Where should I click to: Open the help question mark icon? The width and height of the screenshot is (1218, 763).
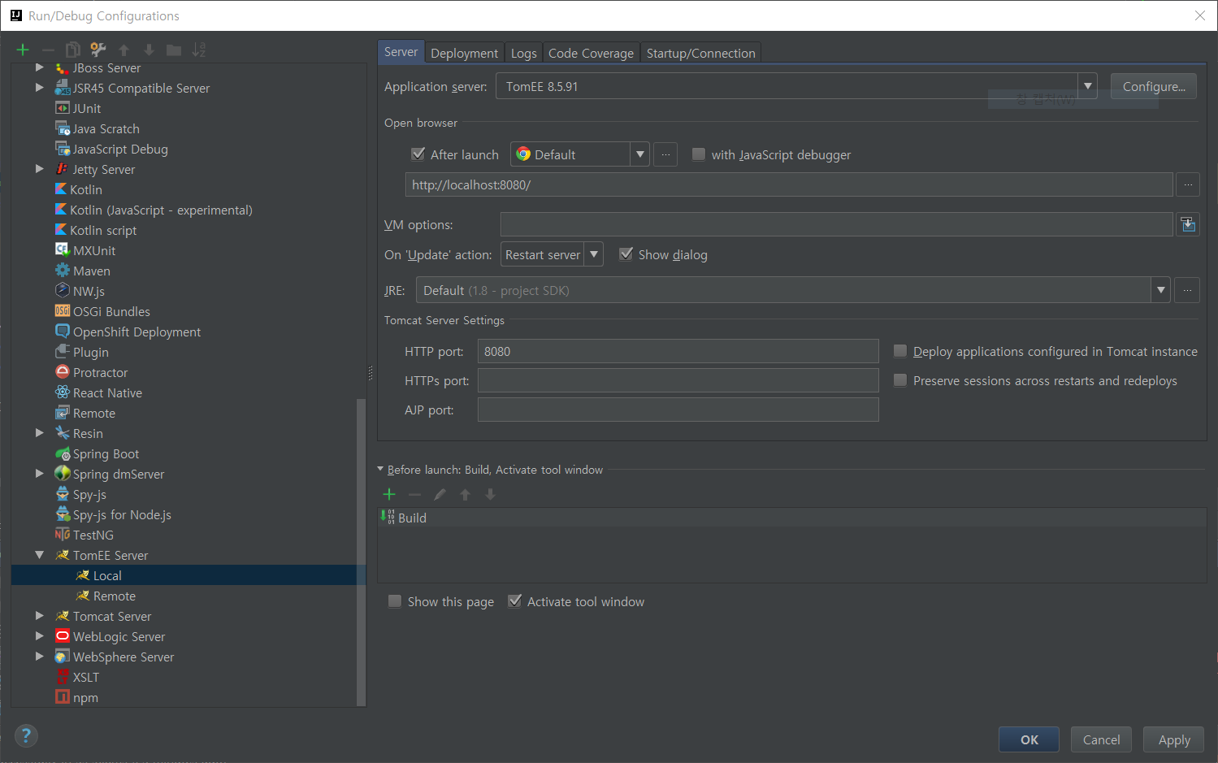(26, 735)
